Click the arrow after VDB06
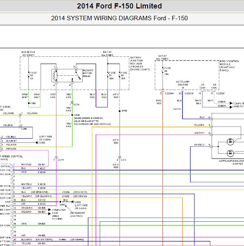 pos(49,210)
